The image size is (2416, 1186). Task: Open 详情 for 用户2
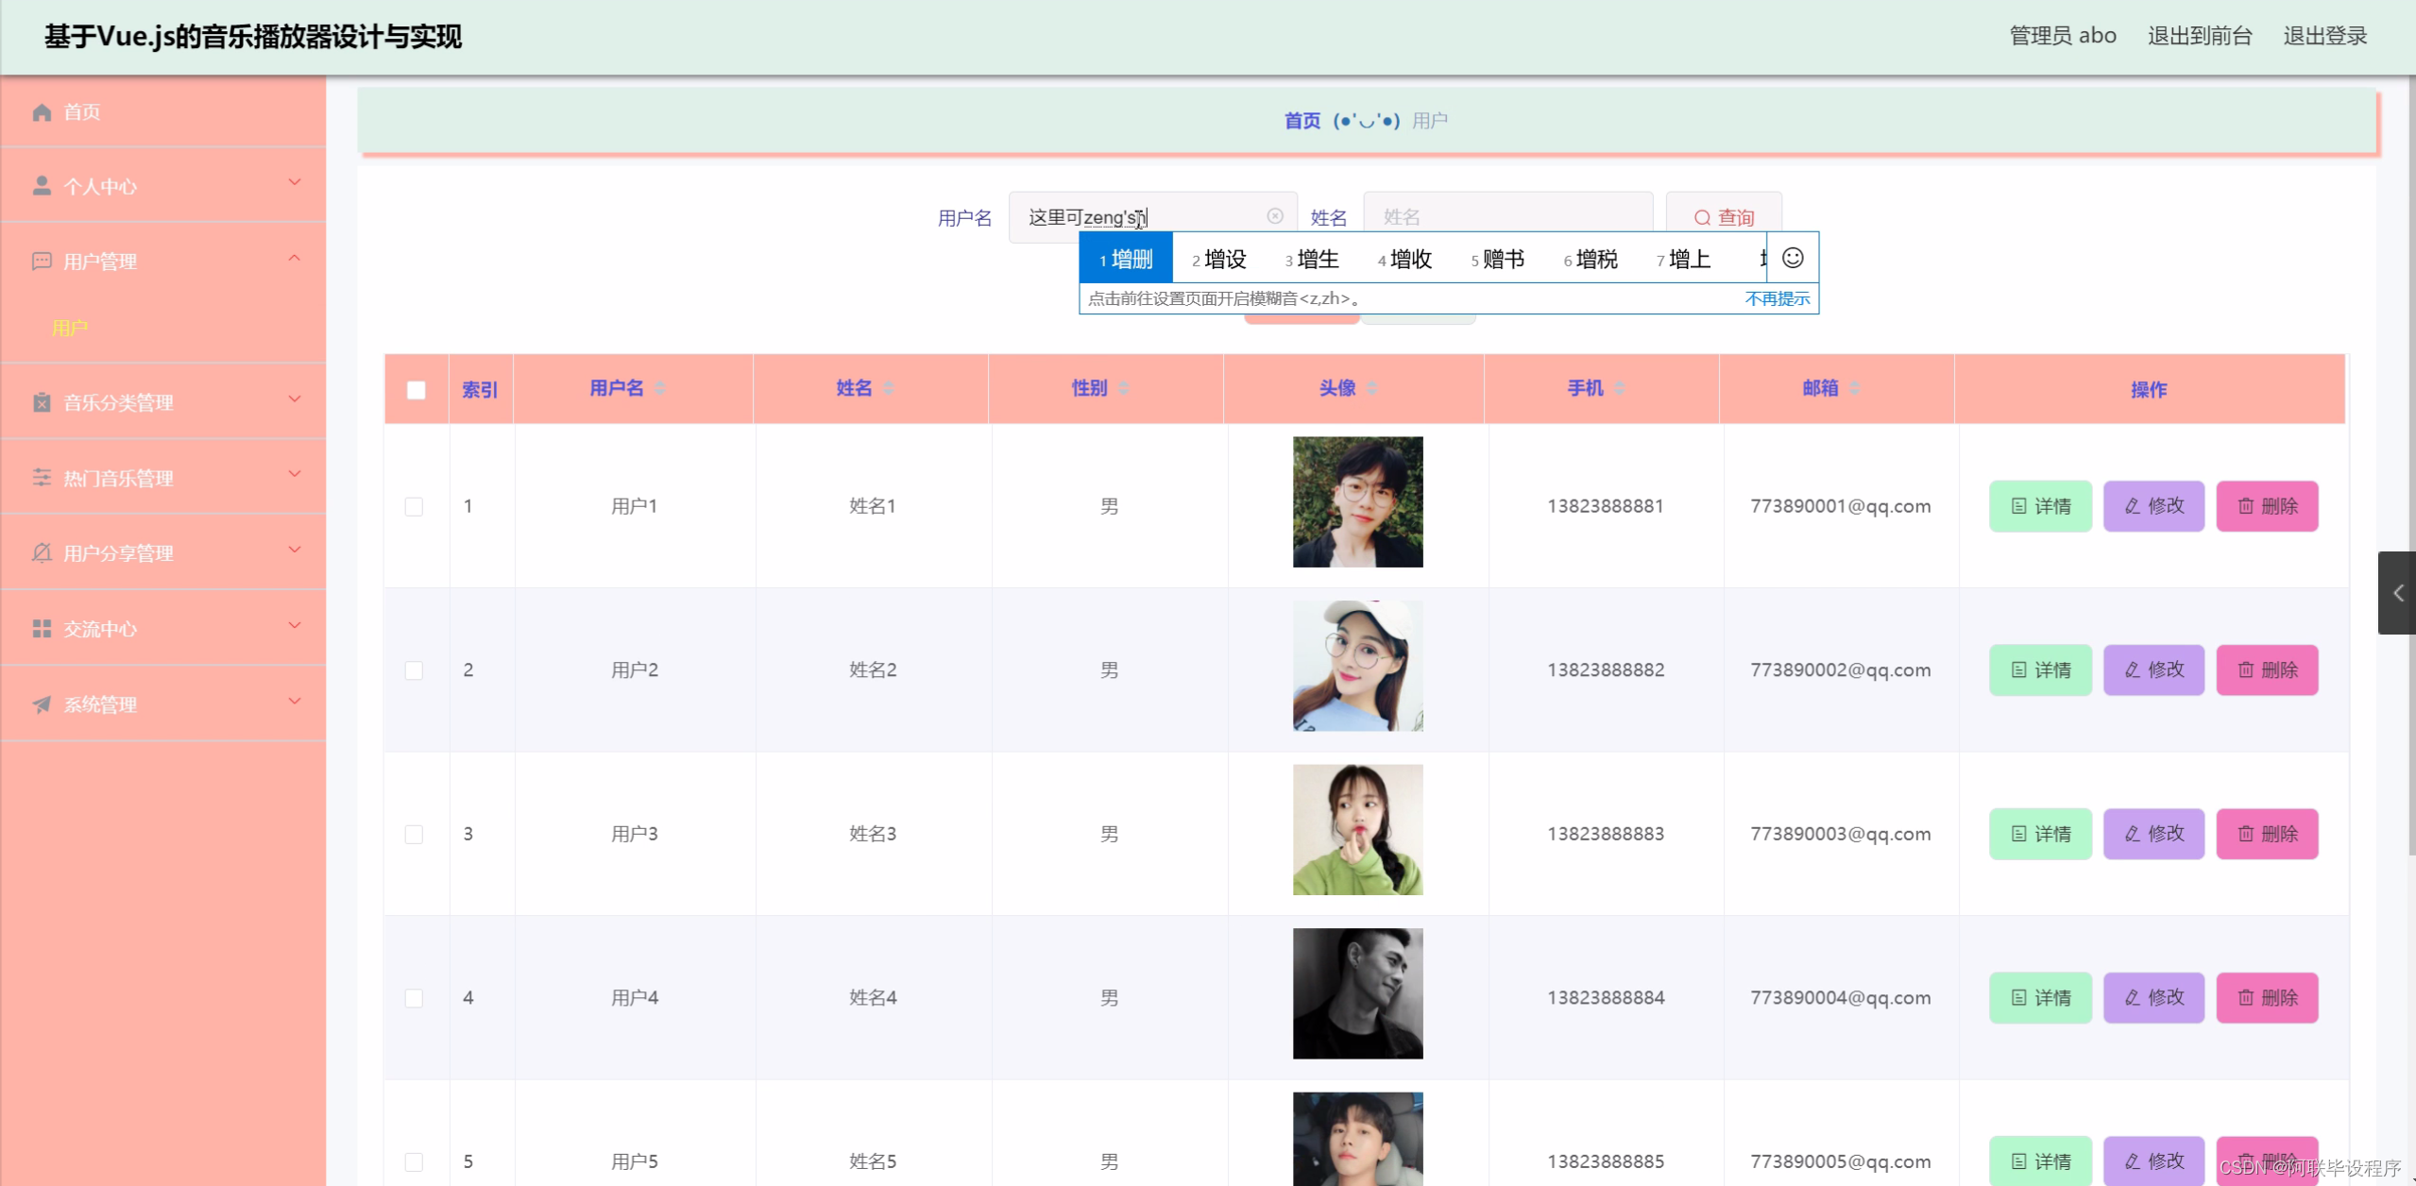click(x=2040, y=670)
